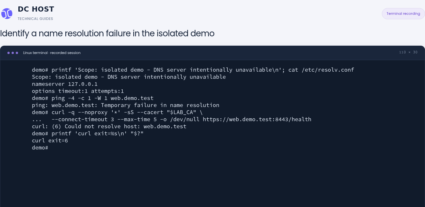
Task: Click output line 'Scope: isolated demo – DNS server intentionally unavailable'
Action: [x=129, y=77]
